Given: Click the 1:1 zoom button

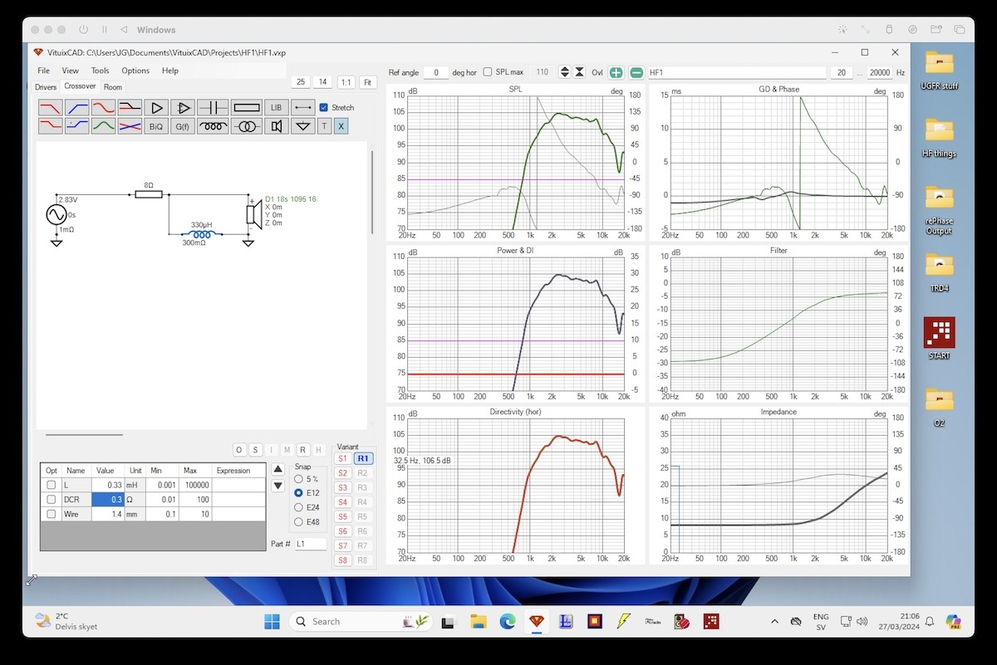Looking at the screenshot, I should tap(346, 82).
